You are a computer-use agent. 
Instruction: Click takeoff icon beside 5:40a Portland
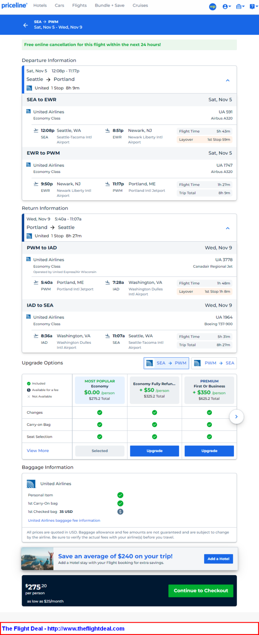36,282
